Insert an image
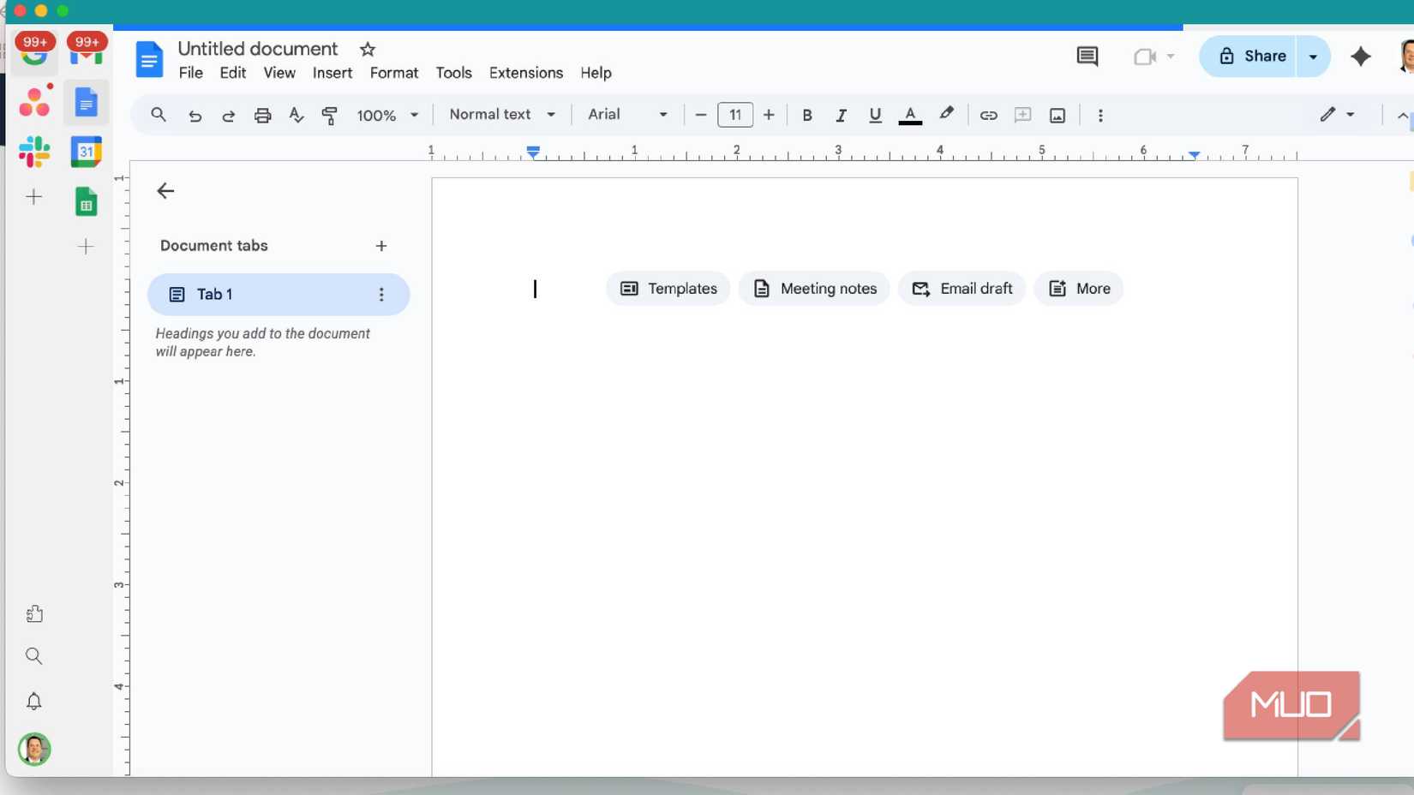Screen dimensions: 1414x795 1058,115
